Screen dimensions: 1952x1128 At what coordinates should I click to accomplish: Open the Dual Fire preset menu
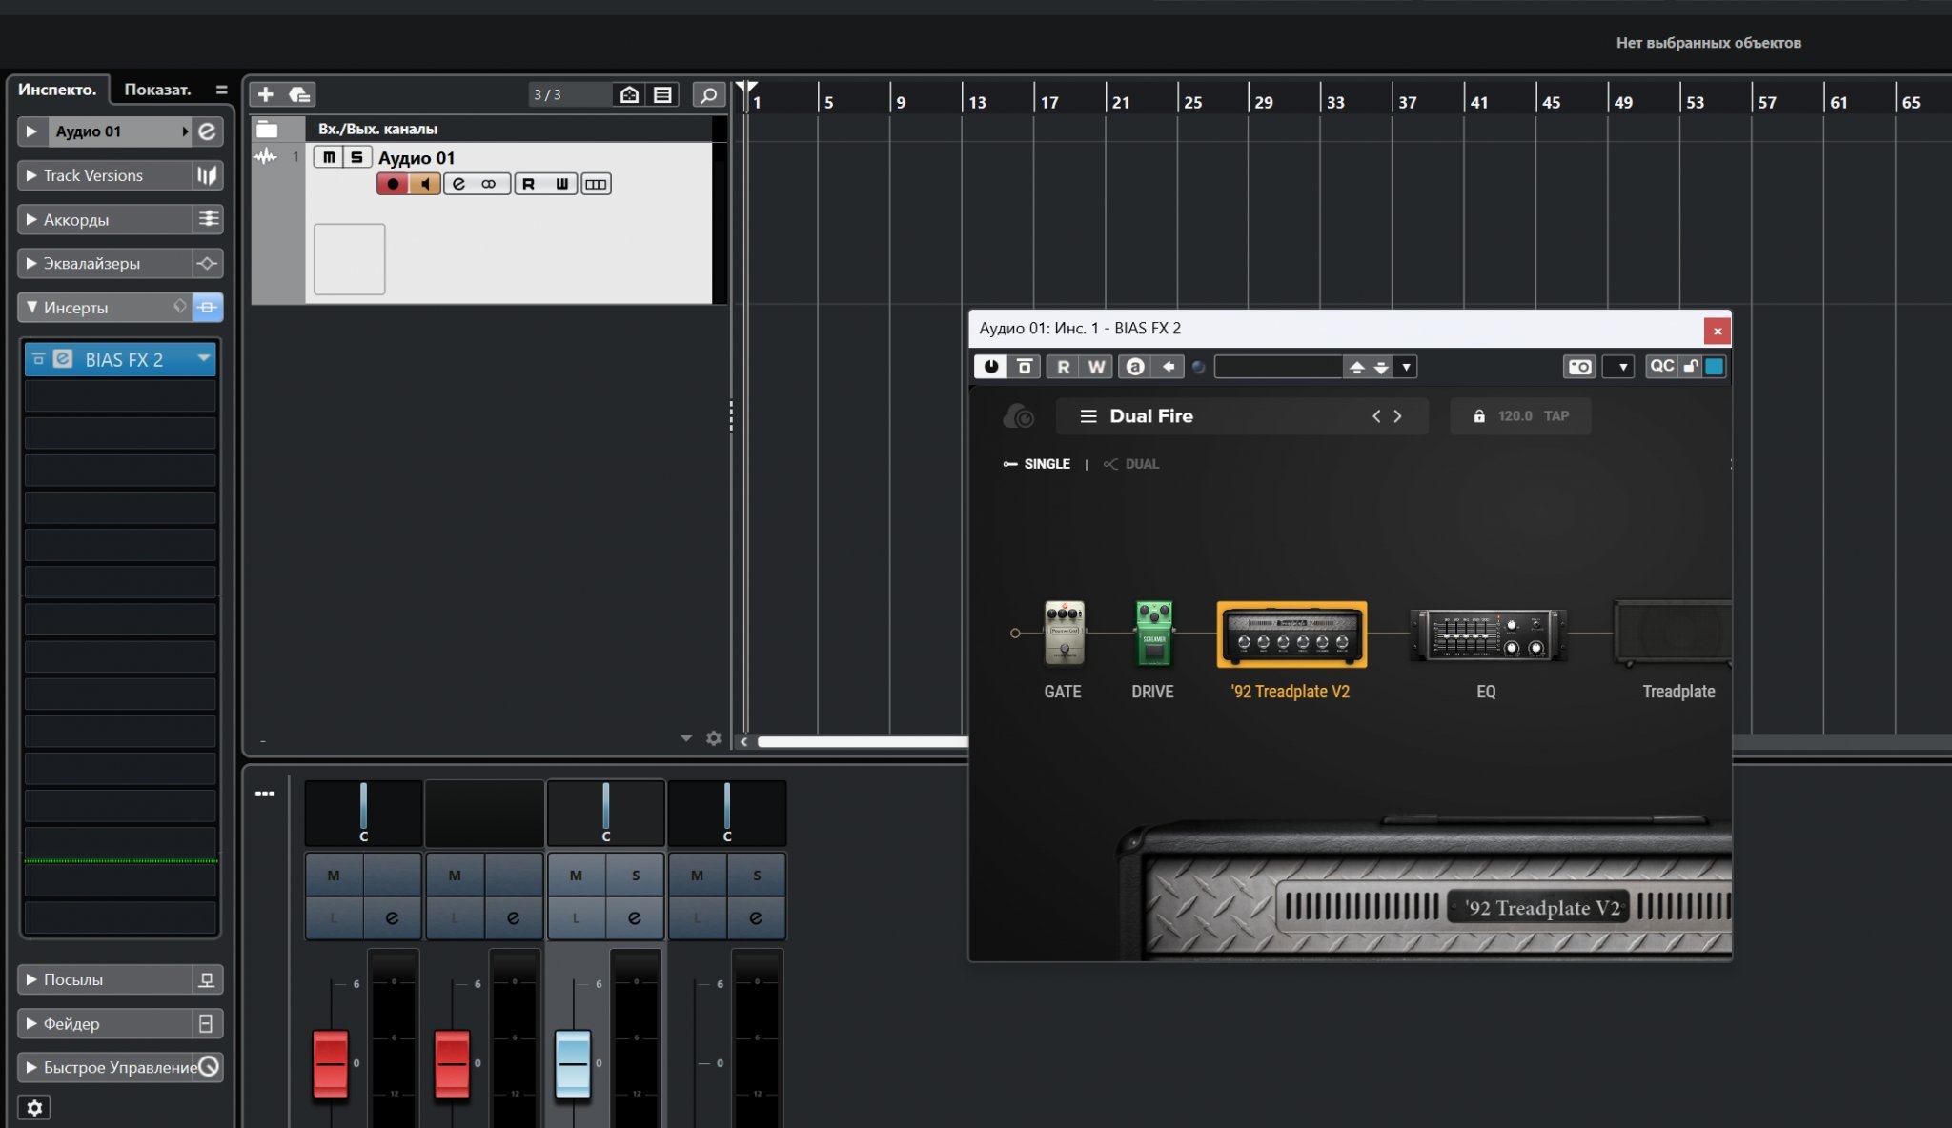point(1088,416)
